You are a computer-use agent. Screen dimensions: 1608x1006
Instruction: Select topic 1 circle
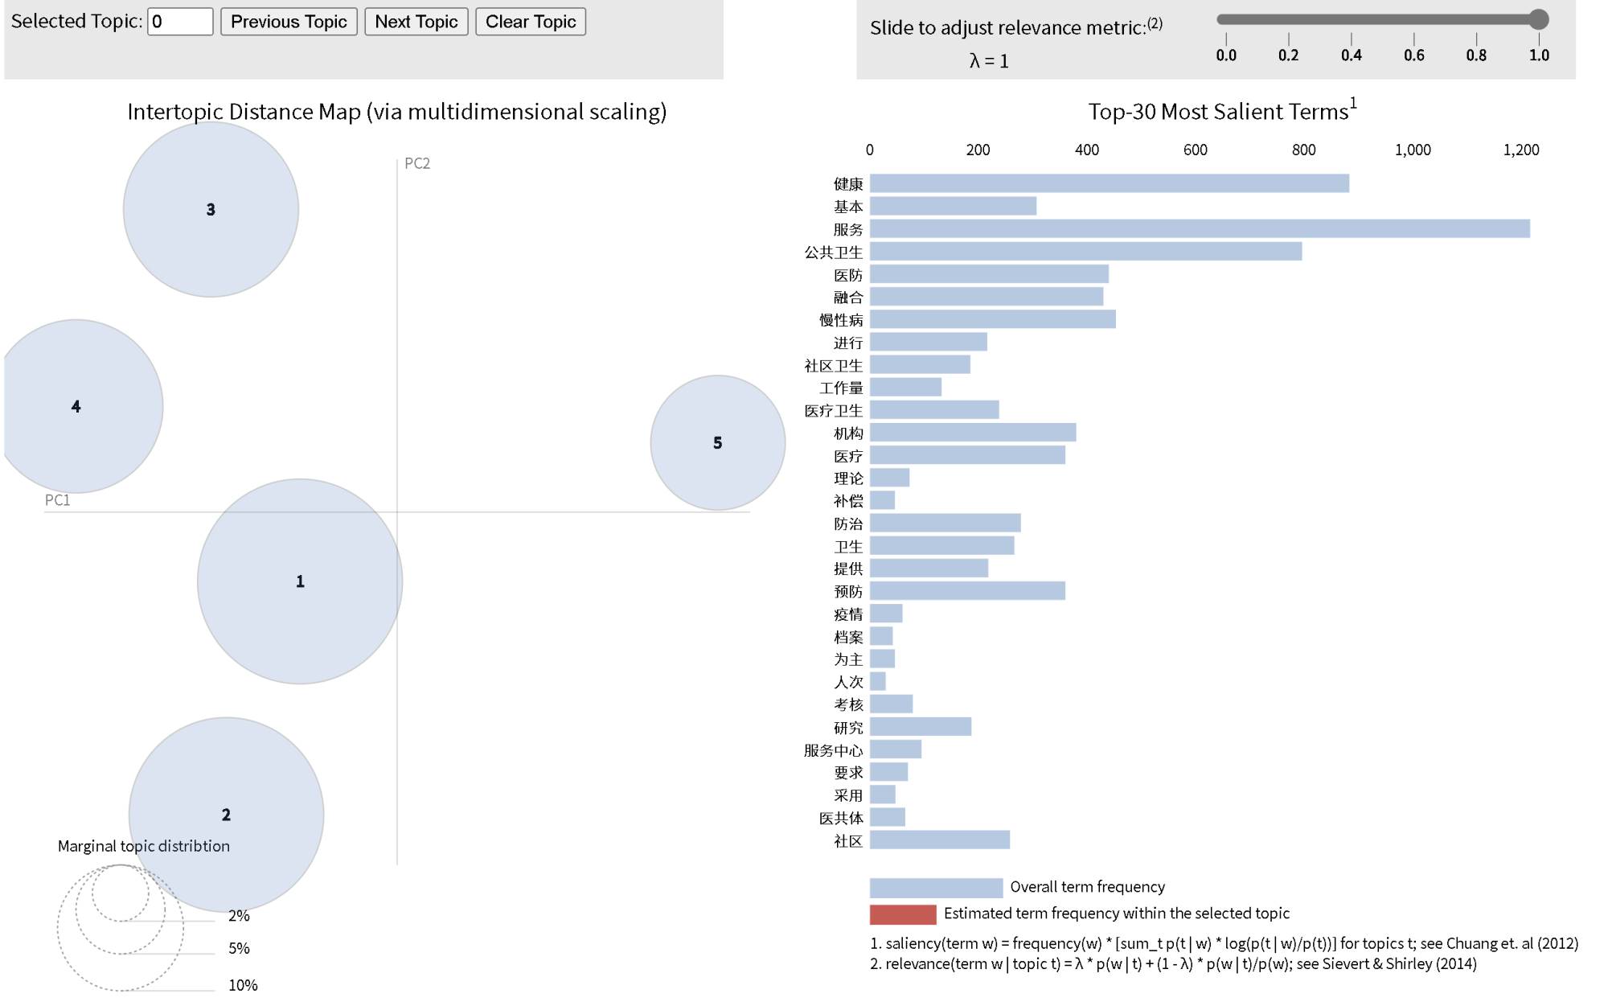(300, 581)
